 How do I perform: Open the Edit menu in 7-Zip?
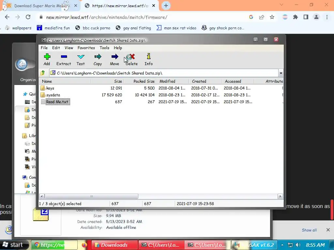tap(56, 48)
